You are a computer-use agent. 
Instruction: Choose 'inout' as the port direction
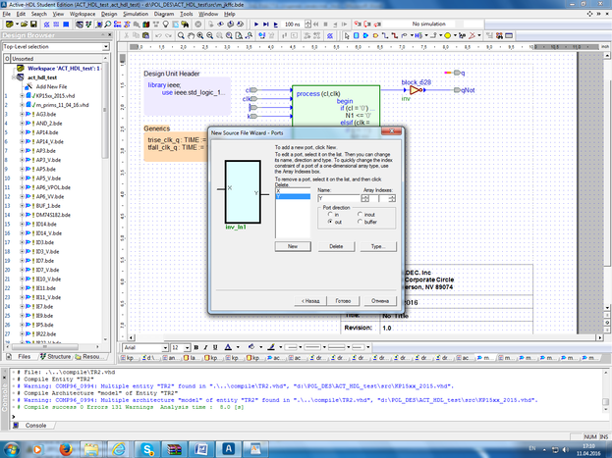click(359, 214)
